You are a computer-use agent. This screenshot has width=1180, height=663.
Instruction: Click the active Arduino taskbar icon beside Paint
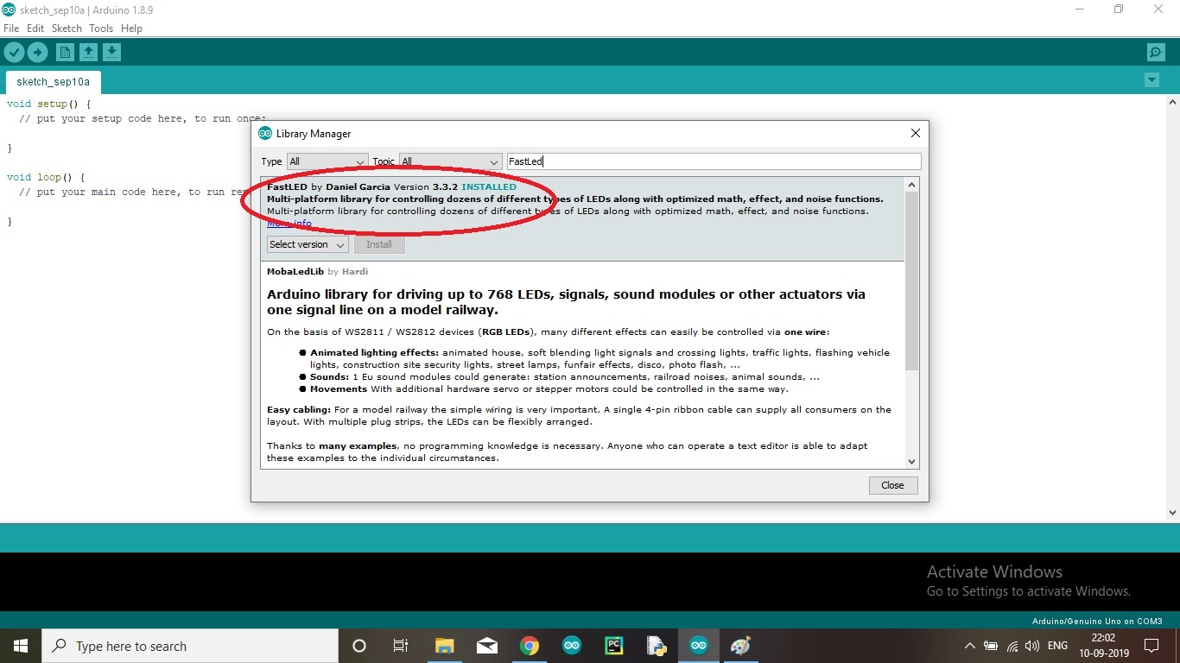(698, 646)
